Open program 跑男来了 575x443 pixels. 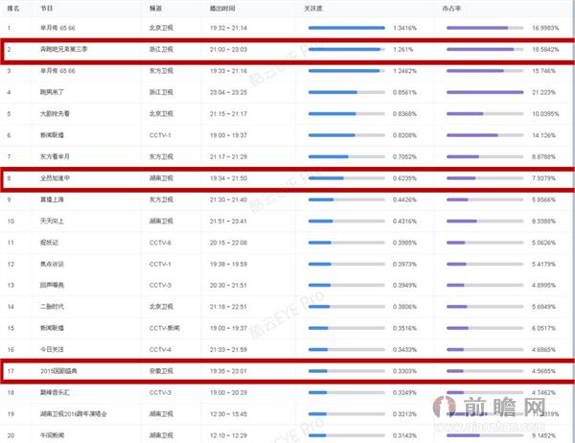pos(52,92)
